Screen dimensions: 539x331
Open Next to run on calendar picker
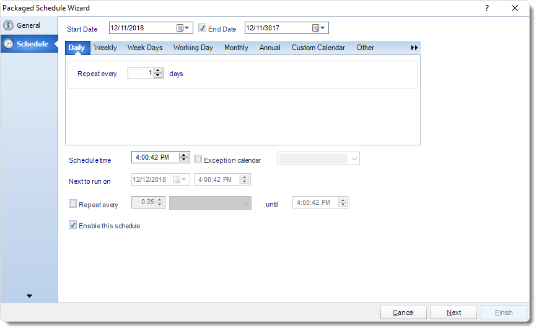point(180,179)
